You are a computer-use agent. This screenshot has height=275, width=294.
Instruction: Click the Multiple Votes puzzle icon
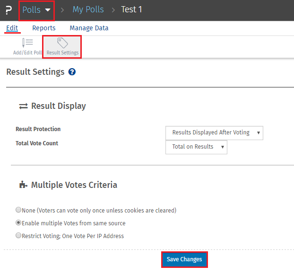23,185
